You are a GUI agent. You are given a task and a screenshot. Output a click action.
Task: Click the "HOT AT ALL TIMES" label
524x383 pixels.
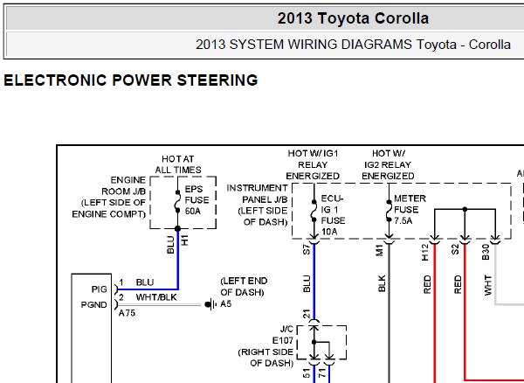coord(178,164)
